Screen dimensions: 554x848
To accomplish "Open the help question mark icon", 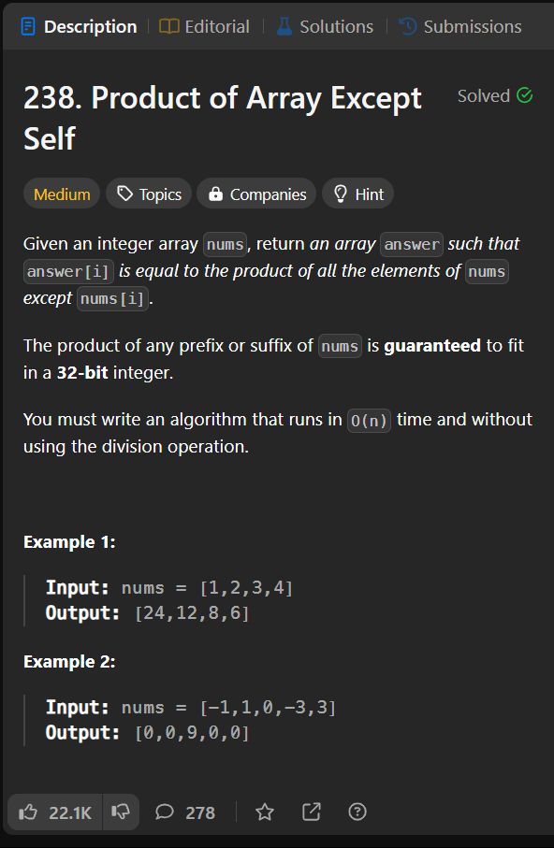I will (357, 812).
